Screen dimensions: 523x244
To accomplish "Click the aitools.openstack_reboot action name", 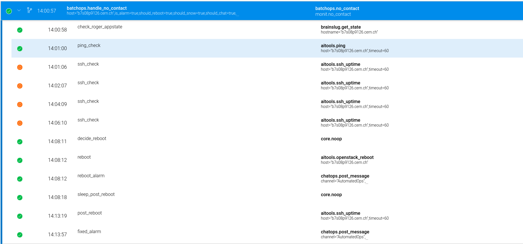I will pyautogui.click(x=347, y=158).
